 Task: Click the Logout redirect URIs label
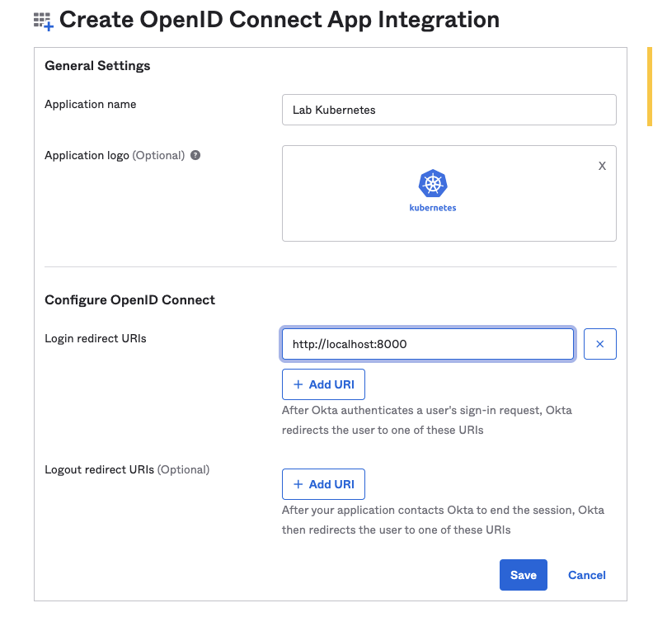[99, 469]
